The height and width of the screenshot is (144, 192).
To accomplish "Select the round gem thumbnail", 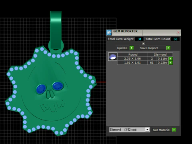I will (113, 57).
